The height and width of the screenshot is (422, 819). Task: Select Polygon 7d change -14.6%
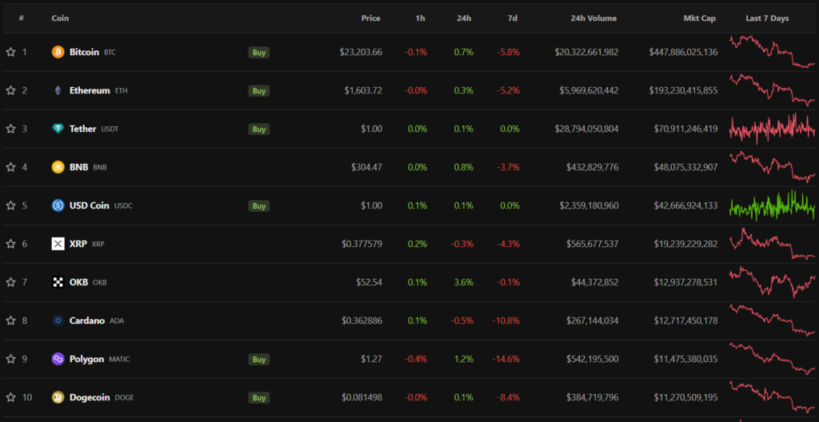point(505,360)
